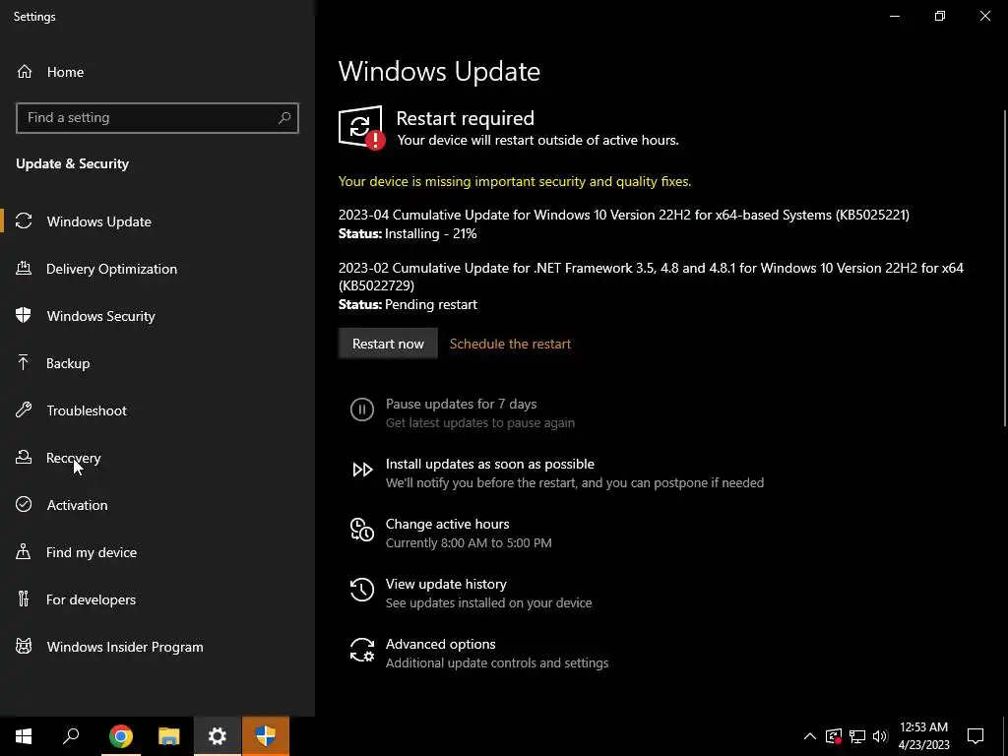
Task: Click the missing security fixes warning text
Action: click(x=514, y=181)
